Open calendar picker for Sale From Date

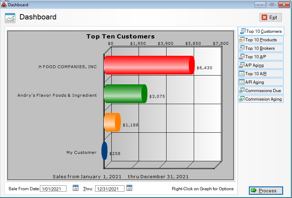click(x=76, y=188)
